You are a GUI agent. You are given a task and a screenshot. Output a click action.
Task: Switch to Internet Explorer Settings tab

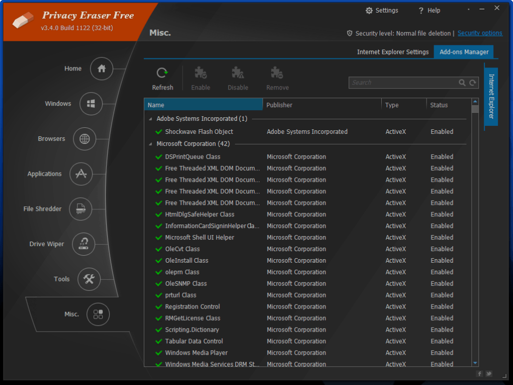[392, 52]
